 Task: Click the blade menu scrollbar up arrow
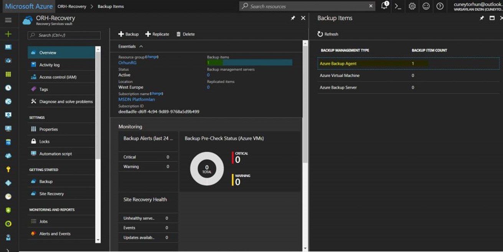coord(98,49)
